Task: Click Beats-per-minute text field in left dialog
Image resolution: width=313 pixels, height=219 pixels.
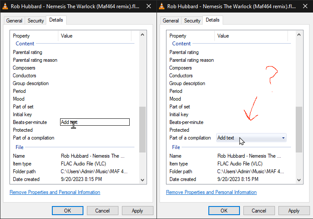Action: click(x=95, y=122)
